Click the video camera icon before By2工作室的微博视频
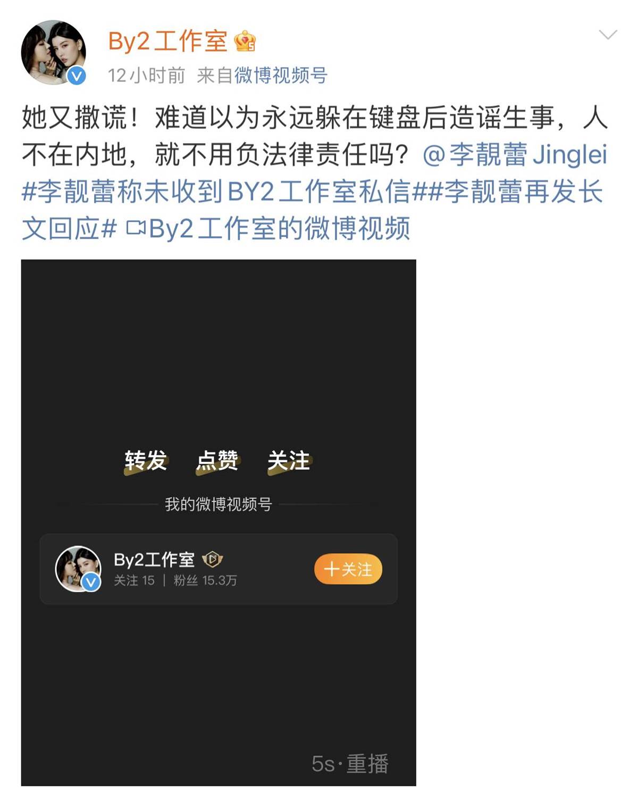The width and height of the screenshot is (638, 798). (x=136, y=229)
